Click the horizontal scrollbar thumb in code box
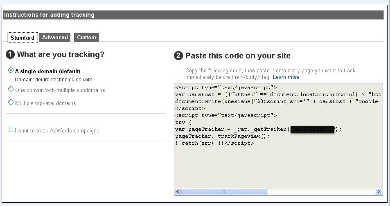This screenshot has height=206, width=390. pyautogui.click(x=225, y=192)
